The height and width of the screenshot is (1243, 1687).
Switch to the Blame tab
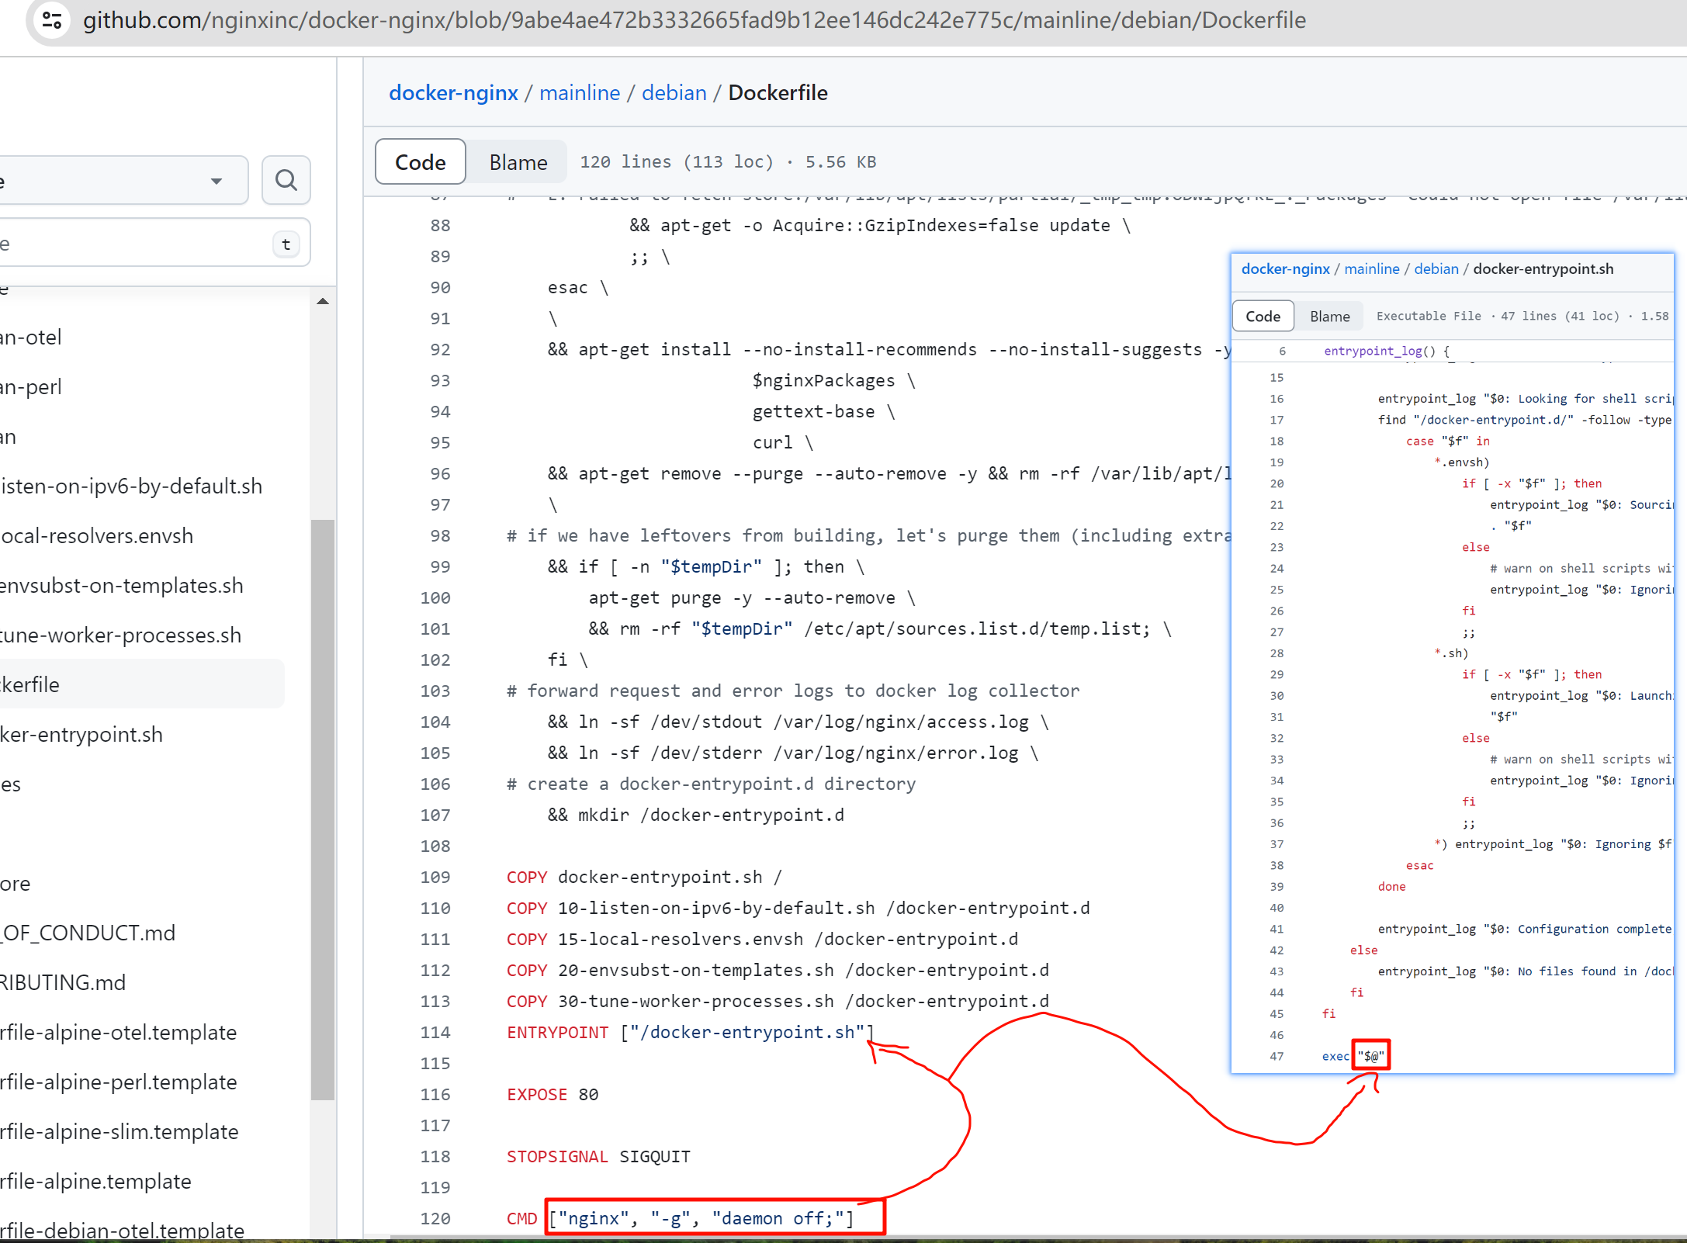pyautogui.click(x=518, y=162)
